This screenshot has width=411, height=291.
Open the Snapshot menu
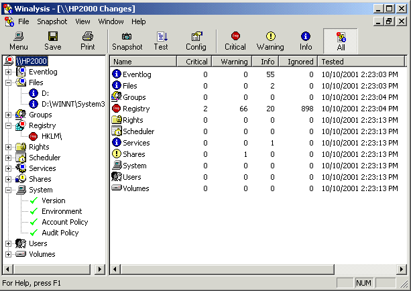(x=52, y=21)
